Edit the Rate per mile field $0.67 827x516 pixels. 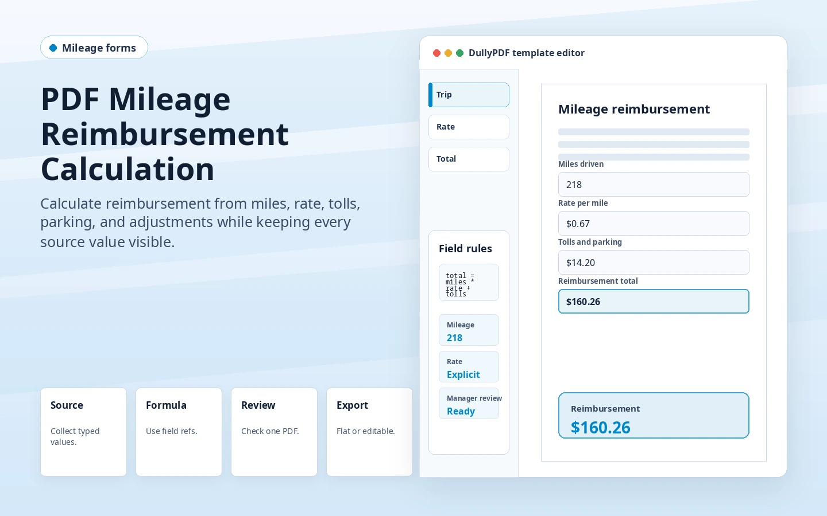(654, 224)
